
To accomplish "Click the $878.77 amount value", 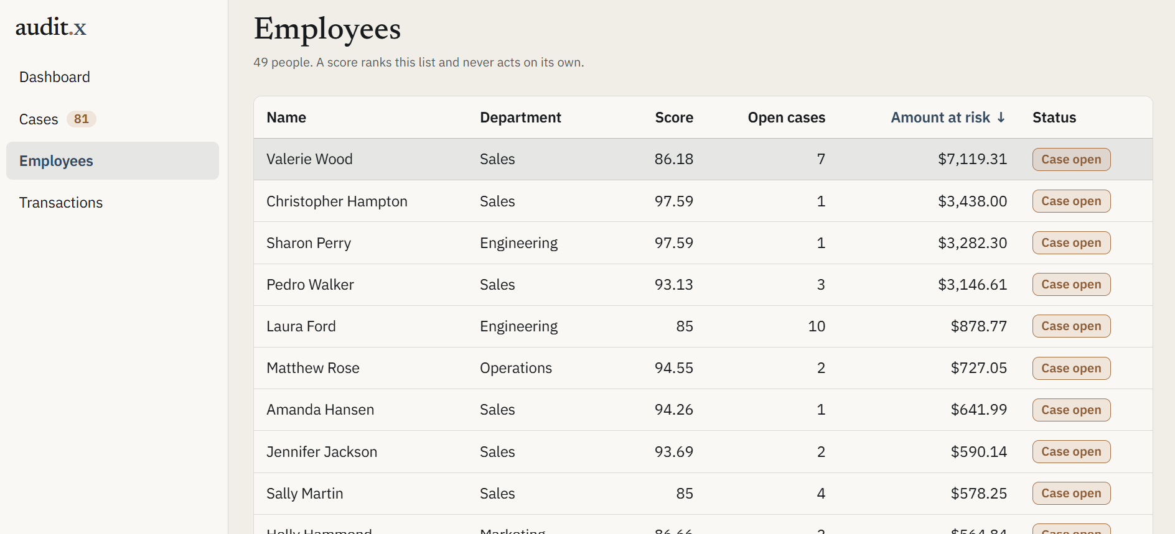I will pyautogui.click(x=978, y=326).
